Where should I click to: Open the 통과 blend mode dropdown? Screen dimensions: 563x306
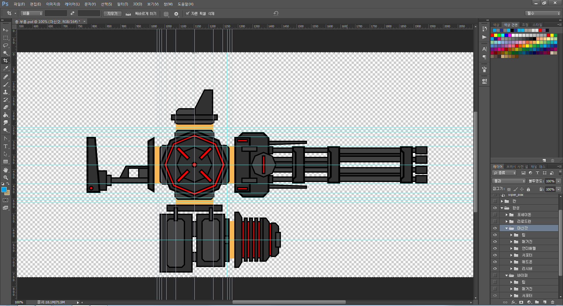click(508, 181)
